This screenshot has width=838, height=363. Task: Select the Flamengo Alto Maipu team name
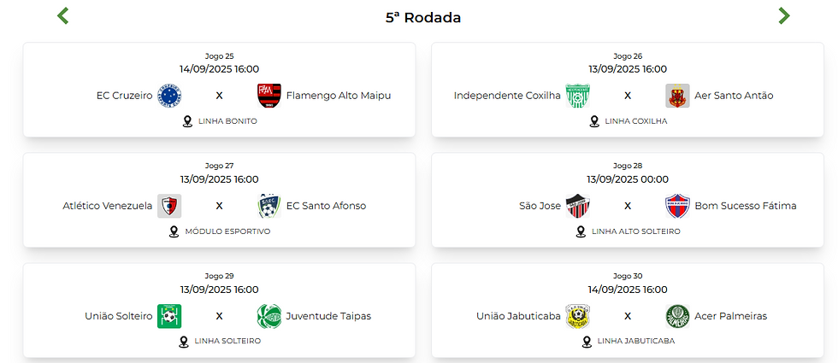pyautogui.click(x=339, y=96)
